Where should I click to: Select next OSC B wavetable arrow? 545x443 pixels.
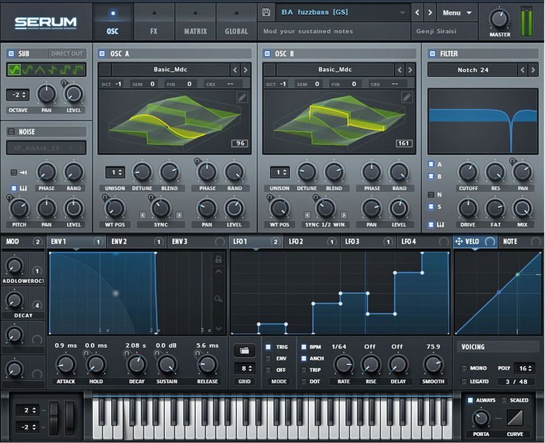pyautogui.click(x=410, y=70)
